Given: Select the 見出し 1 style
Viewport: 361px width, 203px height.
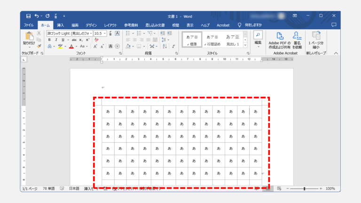Looking at the screenshot, I should [x=233, y=39].
